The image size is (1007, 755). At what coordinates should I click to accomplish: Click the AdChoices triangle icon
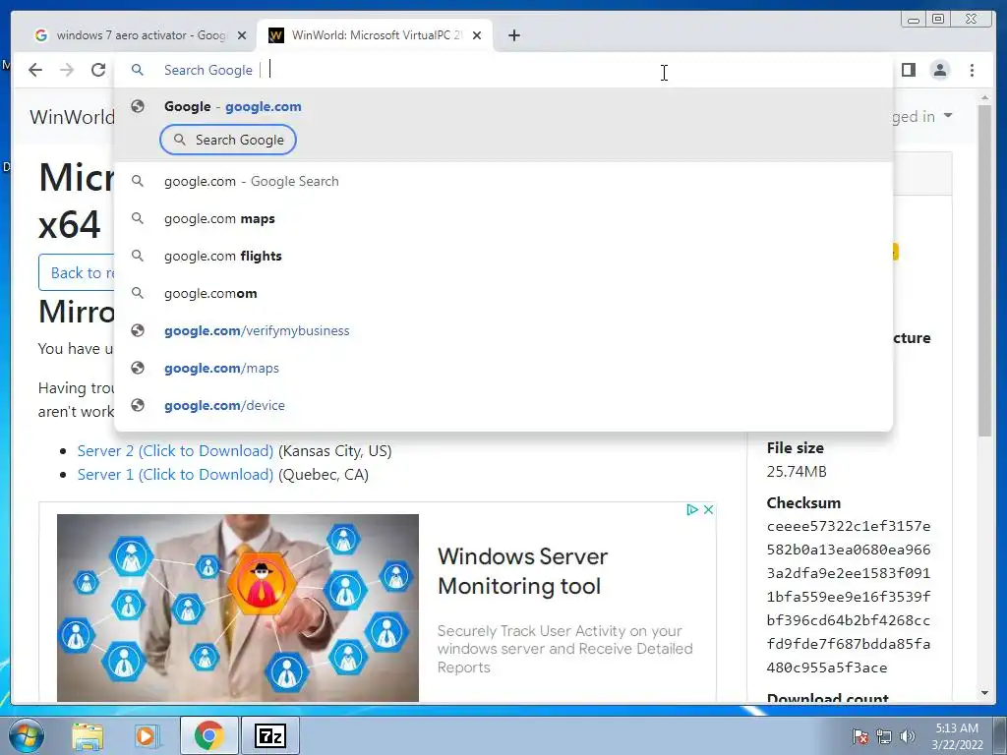tap(692, 509)
